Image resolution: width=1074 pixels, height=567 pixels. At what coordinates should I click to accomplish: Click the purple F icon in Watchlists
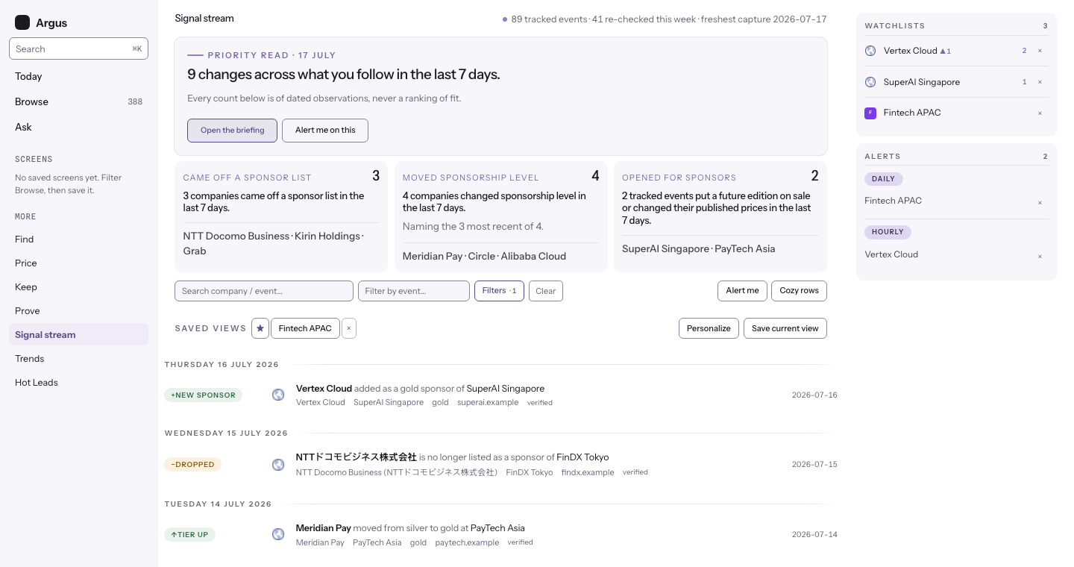870,113
